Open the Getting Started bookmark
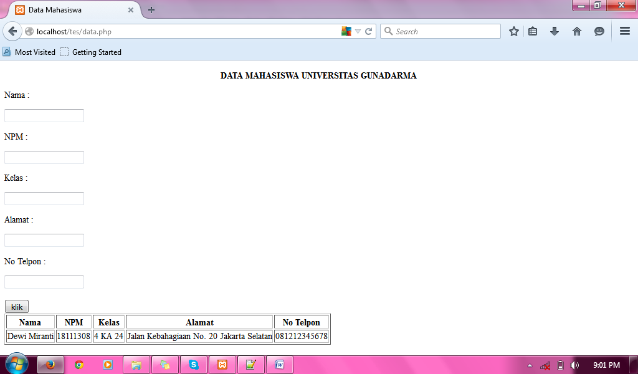This screenshot has height=374, width=638. (91, 52)
